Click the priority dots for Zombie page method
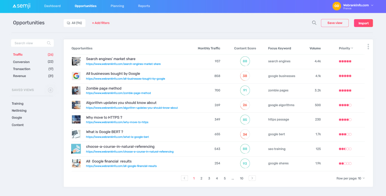This screenshot has height=196, width=386. (x=345, y=90)
